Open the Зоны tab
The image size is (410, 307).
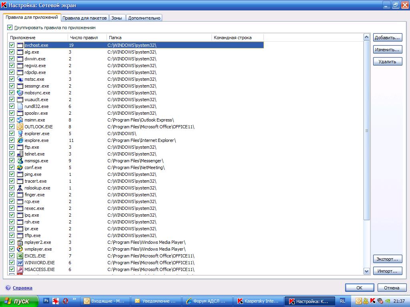click(x=117, y=18)
